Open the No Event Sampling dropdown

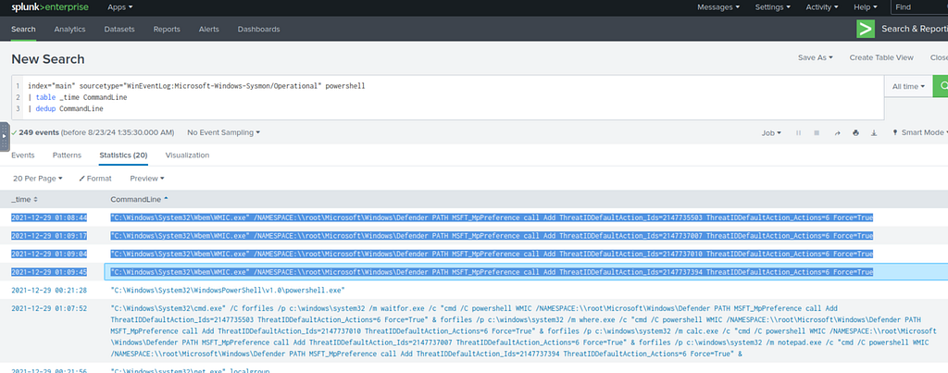(224, 131)
